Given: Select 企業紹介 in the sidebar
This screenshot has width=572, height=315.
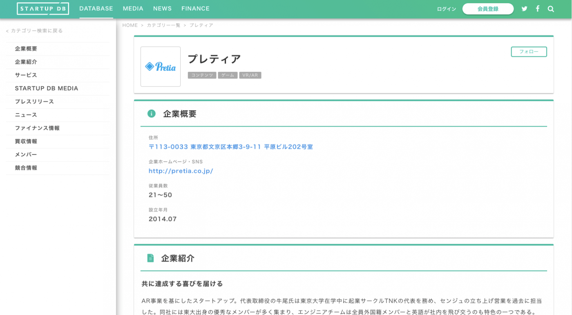Looking at the screenshot, I should point(58,62).
